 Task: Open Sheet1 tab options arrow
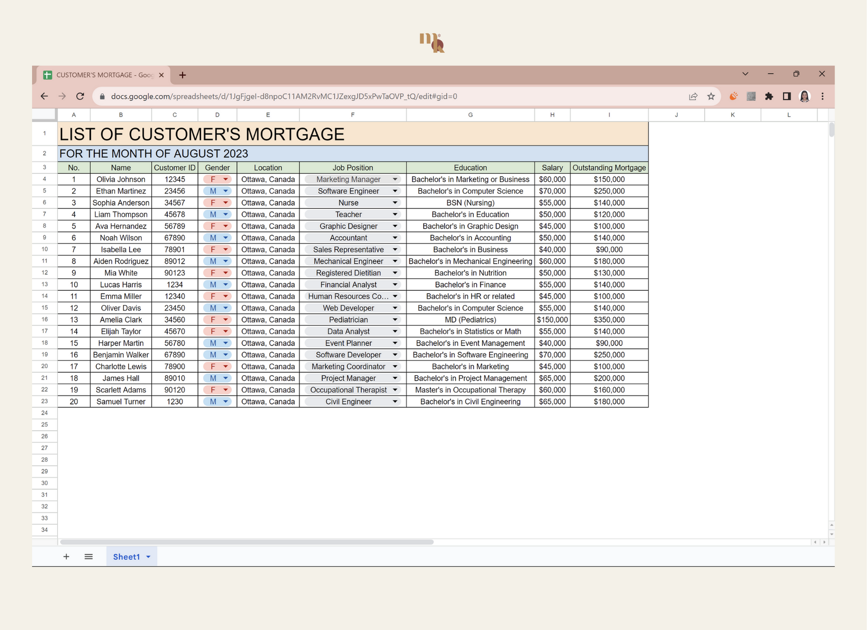(x=148, y=557)
